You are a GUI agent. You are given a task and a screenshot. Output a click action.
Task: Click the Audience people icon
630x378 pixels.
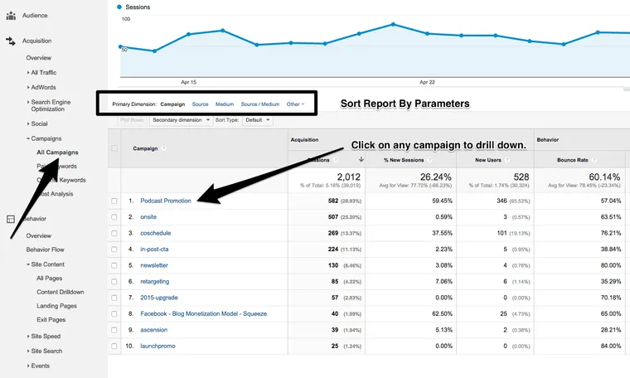[11, 16]
